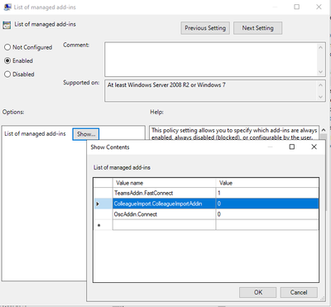Click value cell 1 for TeamsAddin.FastConnect
Viewport: 331px width, 307px height.
[267, 193]
